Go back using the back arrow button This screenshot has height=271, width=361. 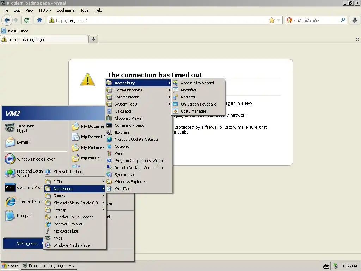[x=7, y=20]
